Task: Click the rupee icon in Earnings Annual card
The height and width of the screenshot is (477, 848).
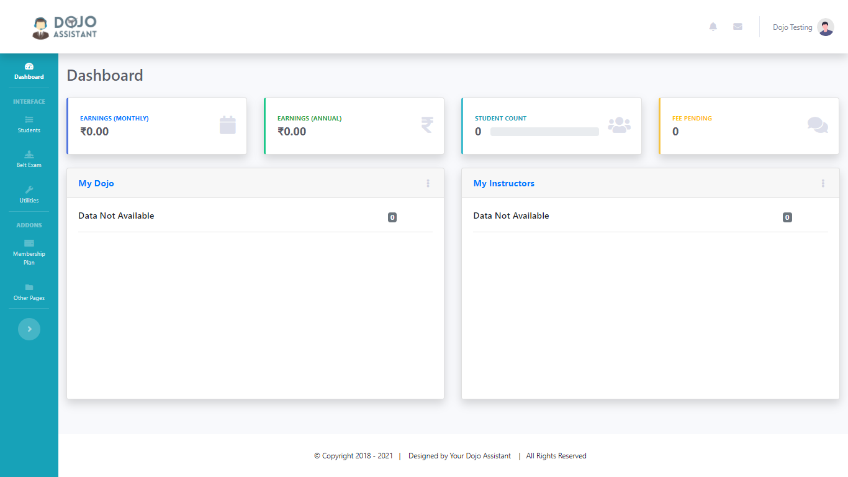Action: [427, 125]
